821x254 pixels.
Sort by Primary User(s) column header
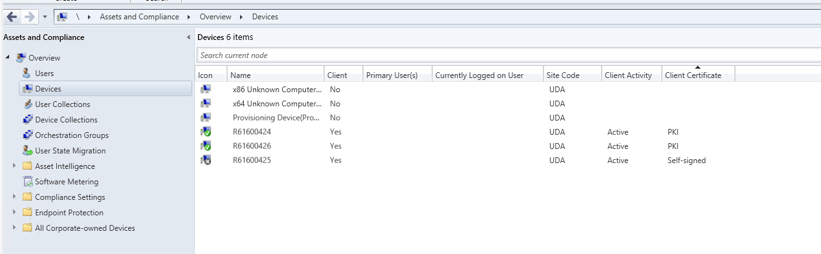[x=397, y=75]
